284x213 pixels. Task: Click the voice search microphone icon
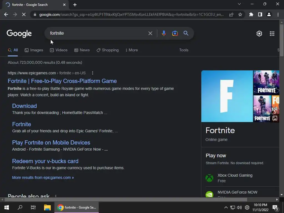pos(164,33)
